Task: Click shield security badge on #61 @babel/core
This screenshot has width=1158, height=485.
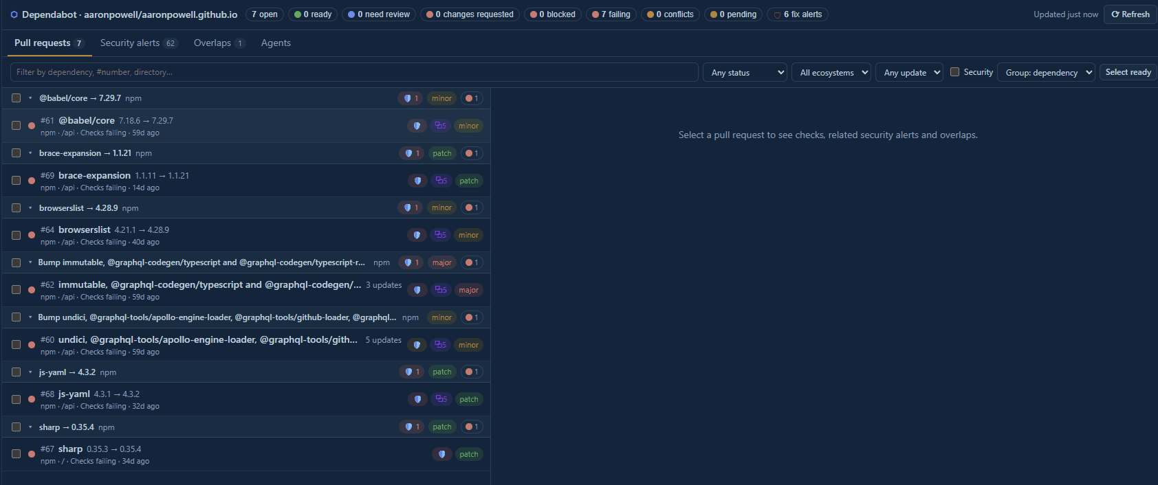Action: pos(417,126)
